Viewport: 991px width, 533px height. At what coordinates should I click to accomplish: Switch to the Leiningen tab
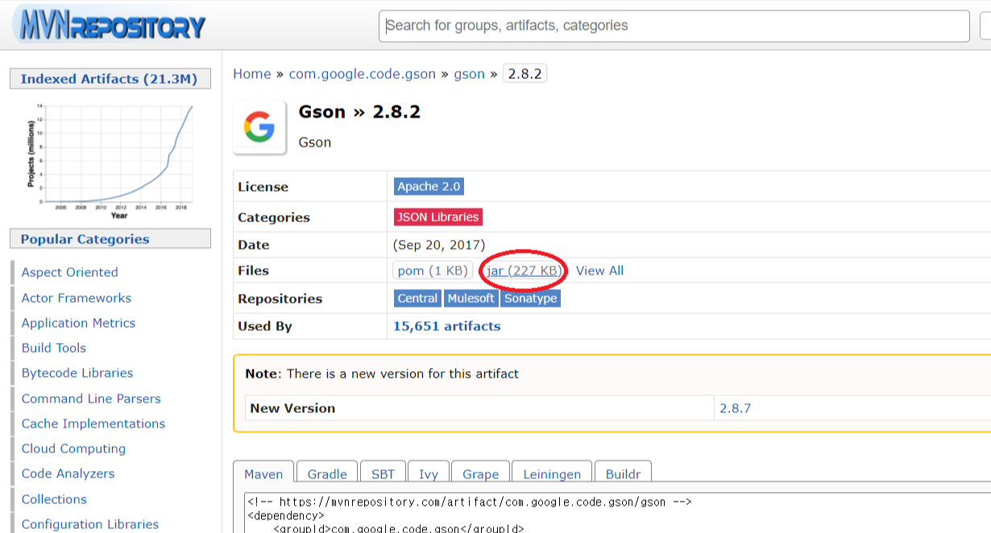[x=552, y=473]
